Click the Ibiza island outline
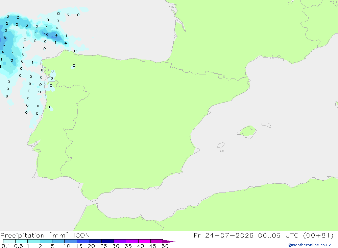This screenshot has height=248, width=338. pyautogui.click(x=221, y=145)
